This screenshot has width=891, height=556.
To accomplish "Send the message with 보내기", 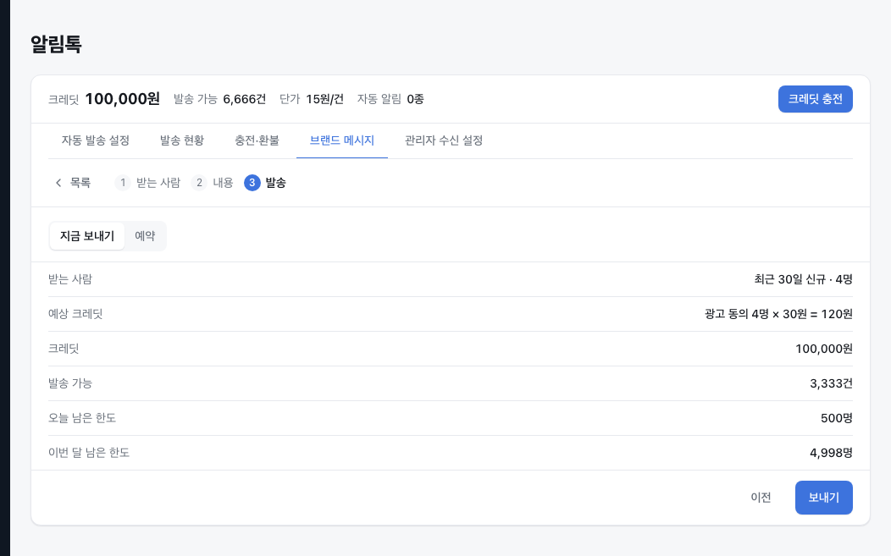I will pos(823,498).
